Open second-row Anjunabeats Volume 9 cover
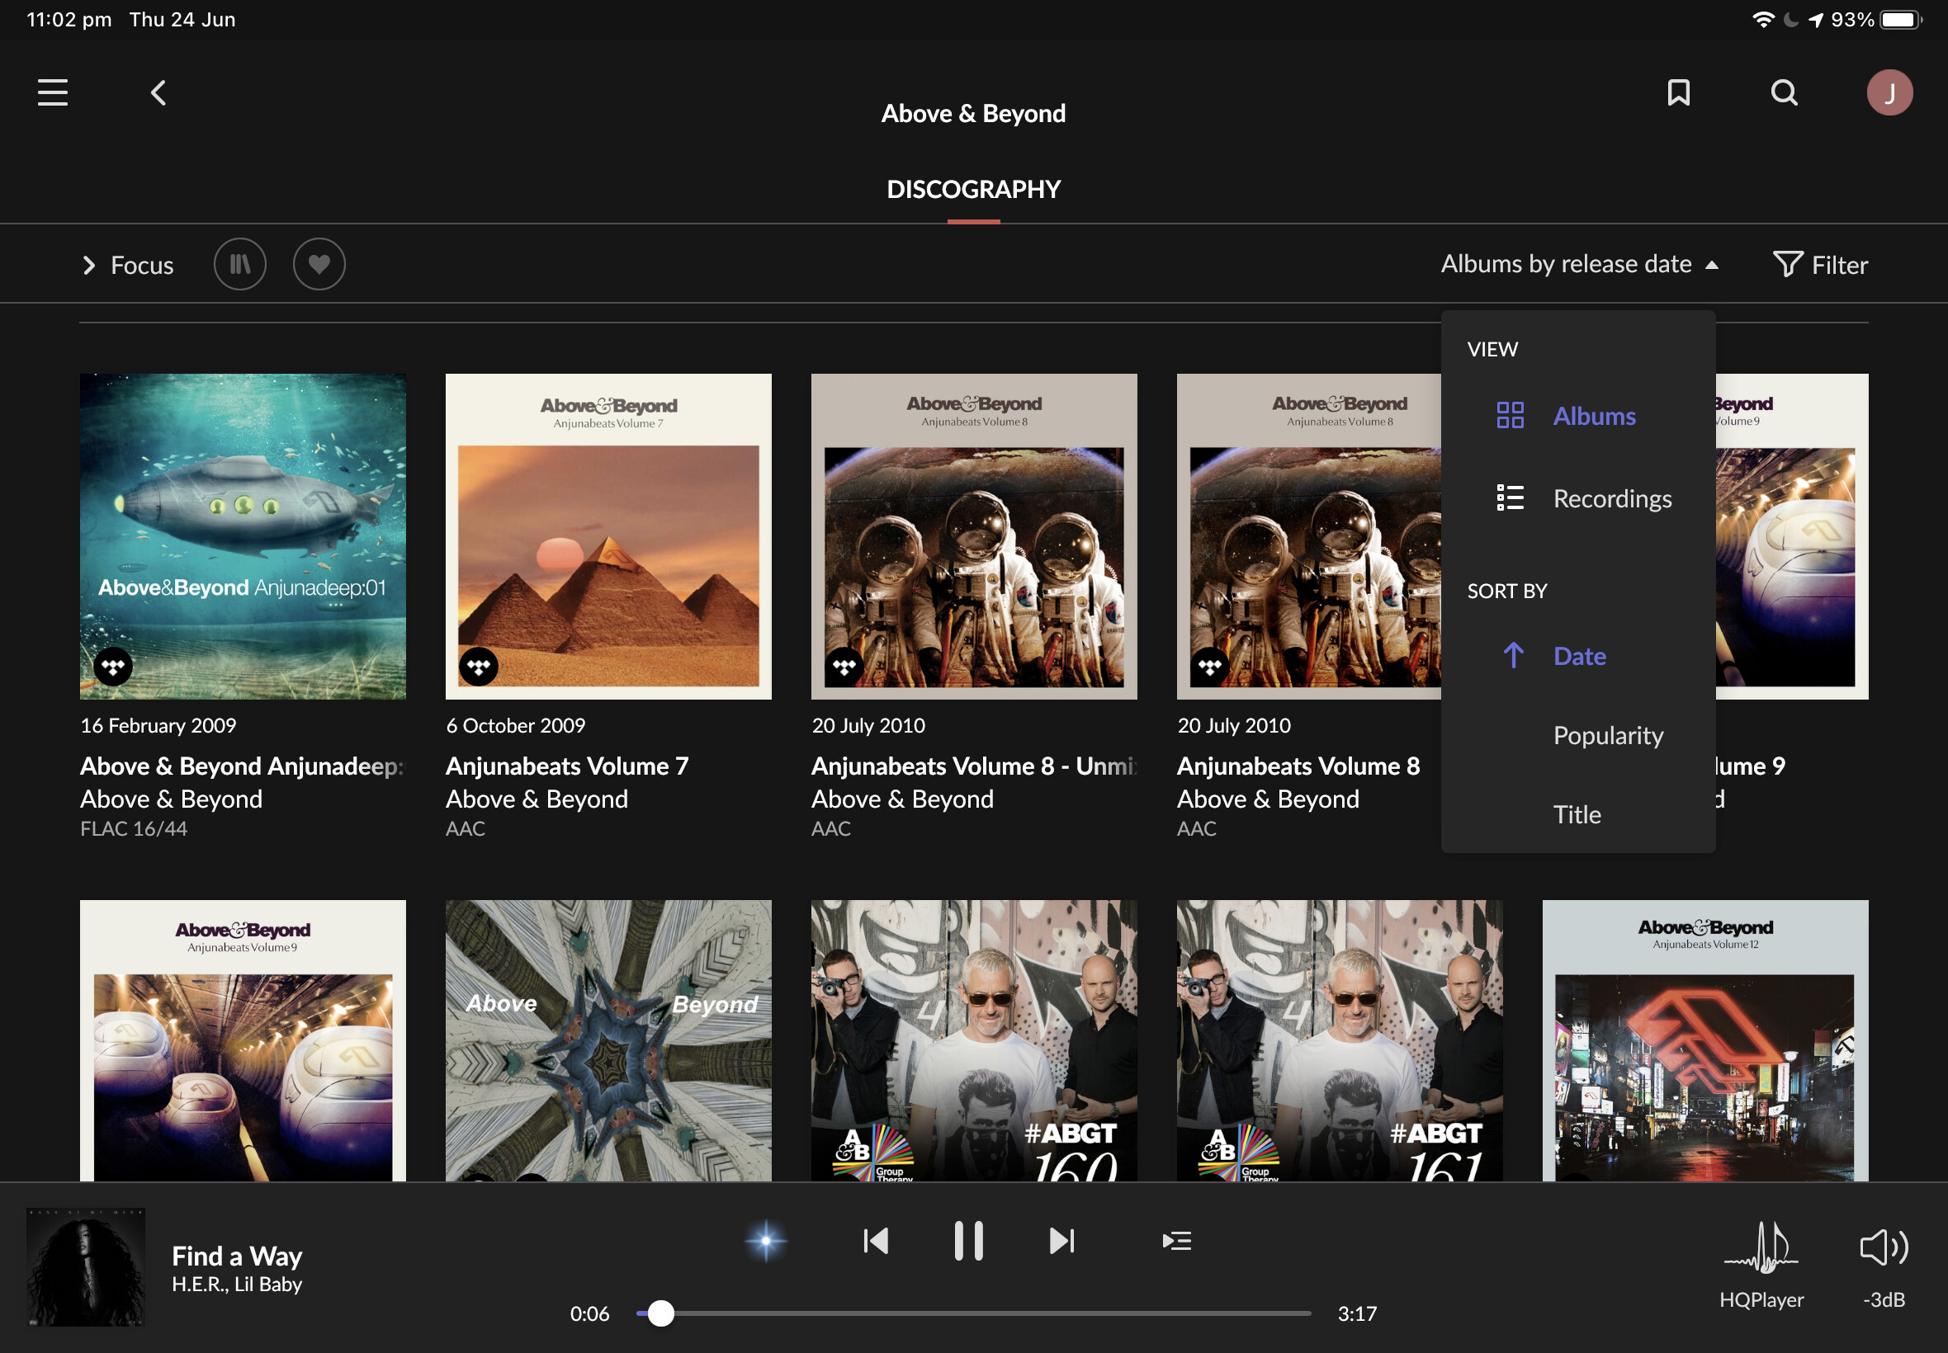The width and height of the screenshot is (1948, 1353). (x=243, y=1040)
